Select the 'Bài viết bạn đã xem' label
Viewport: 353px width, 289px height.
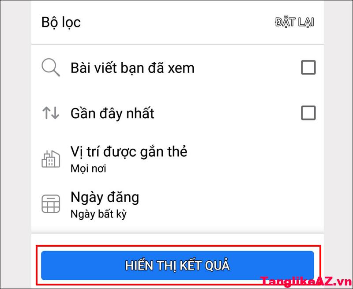132,68
